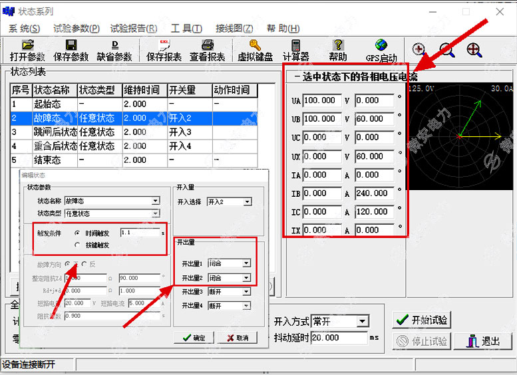Open the 试验参数(P) menu
This screenshot has height=375, width=517.
point(76,29)
